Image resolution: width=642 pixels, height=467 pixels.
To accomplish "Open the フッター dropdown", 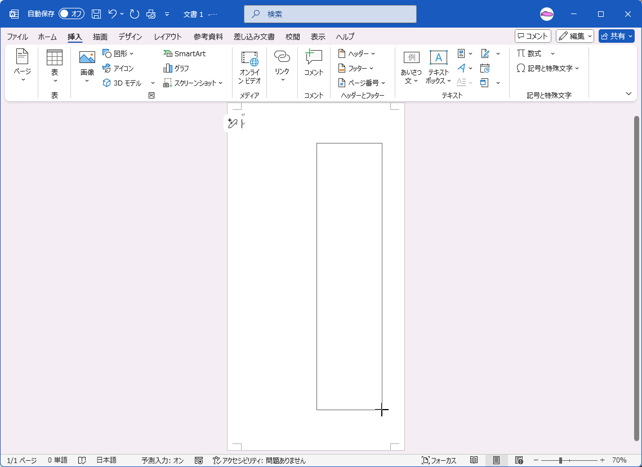I will click(355, 68).
